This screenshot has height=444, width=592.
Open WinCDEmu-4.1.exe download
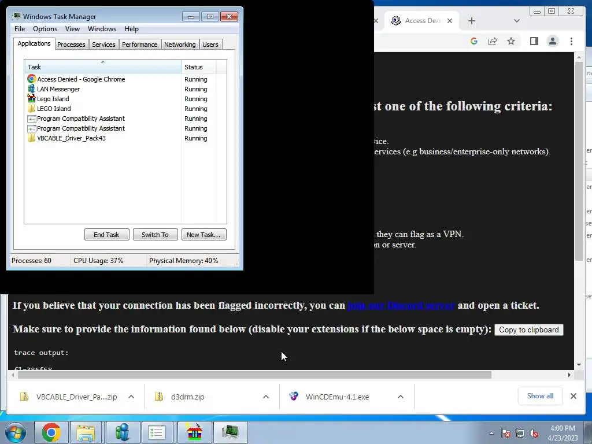click(329, 397)
